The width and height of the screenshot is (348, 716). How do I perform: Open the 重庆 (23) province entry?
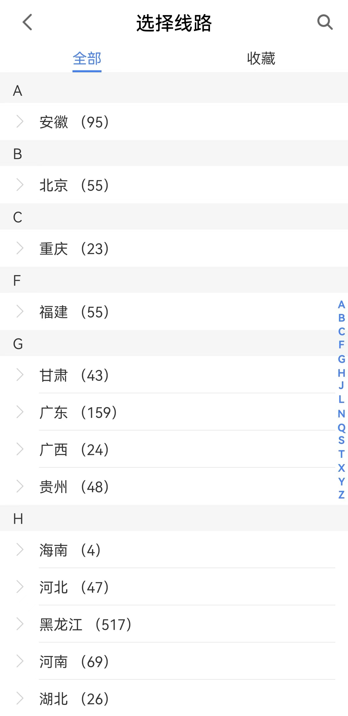pos(74,249)
